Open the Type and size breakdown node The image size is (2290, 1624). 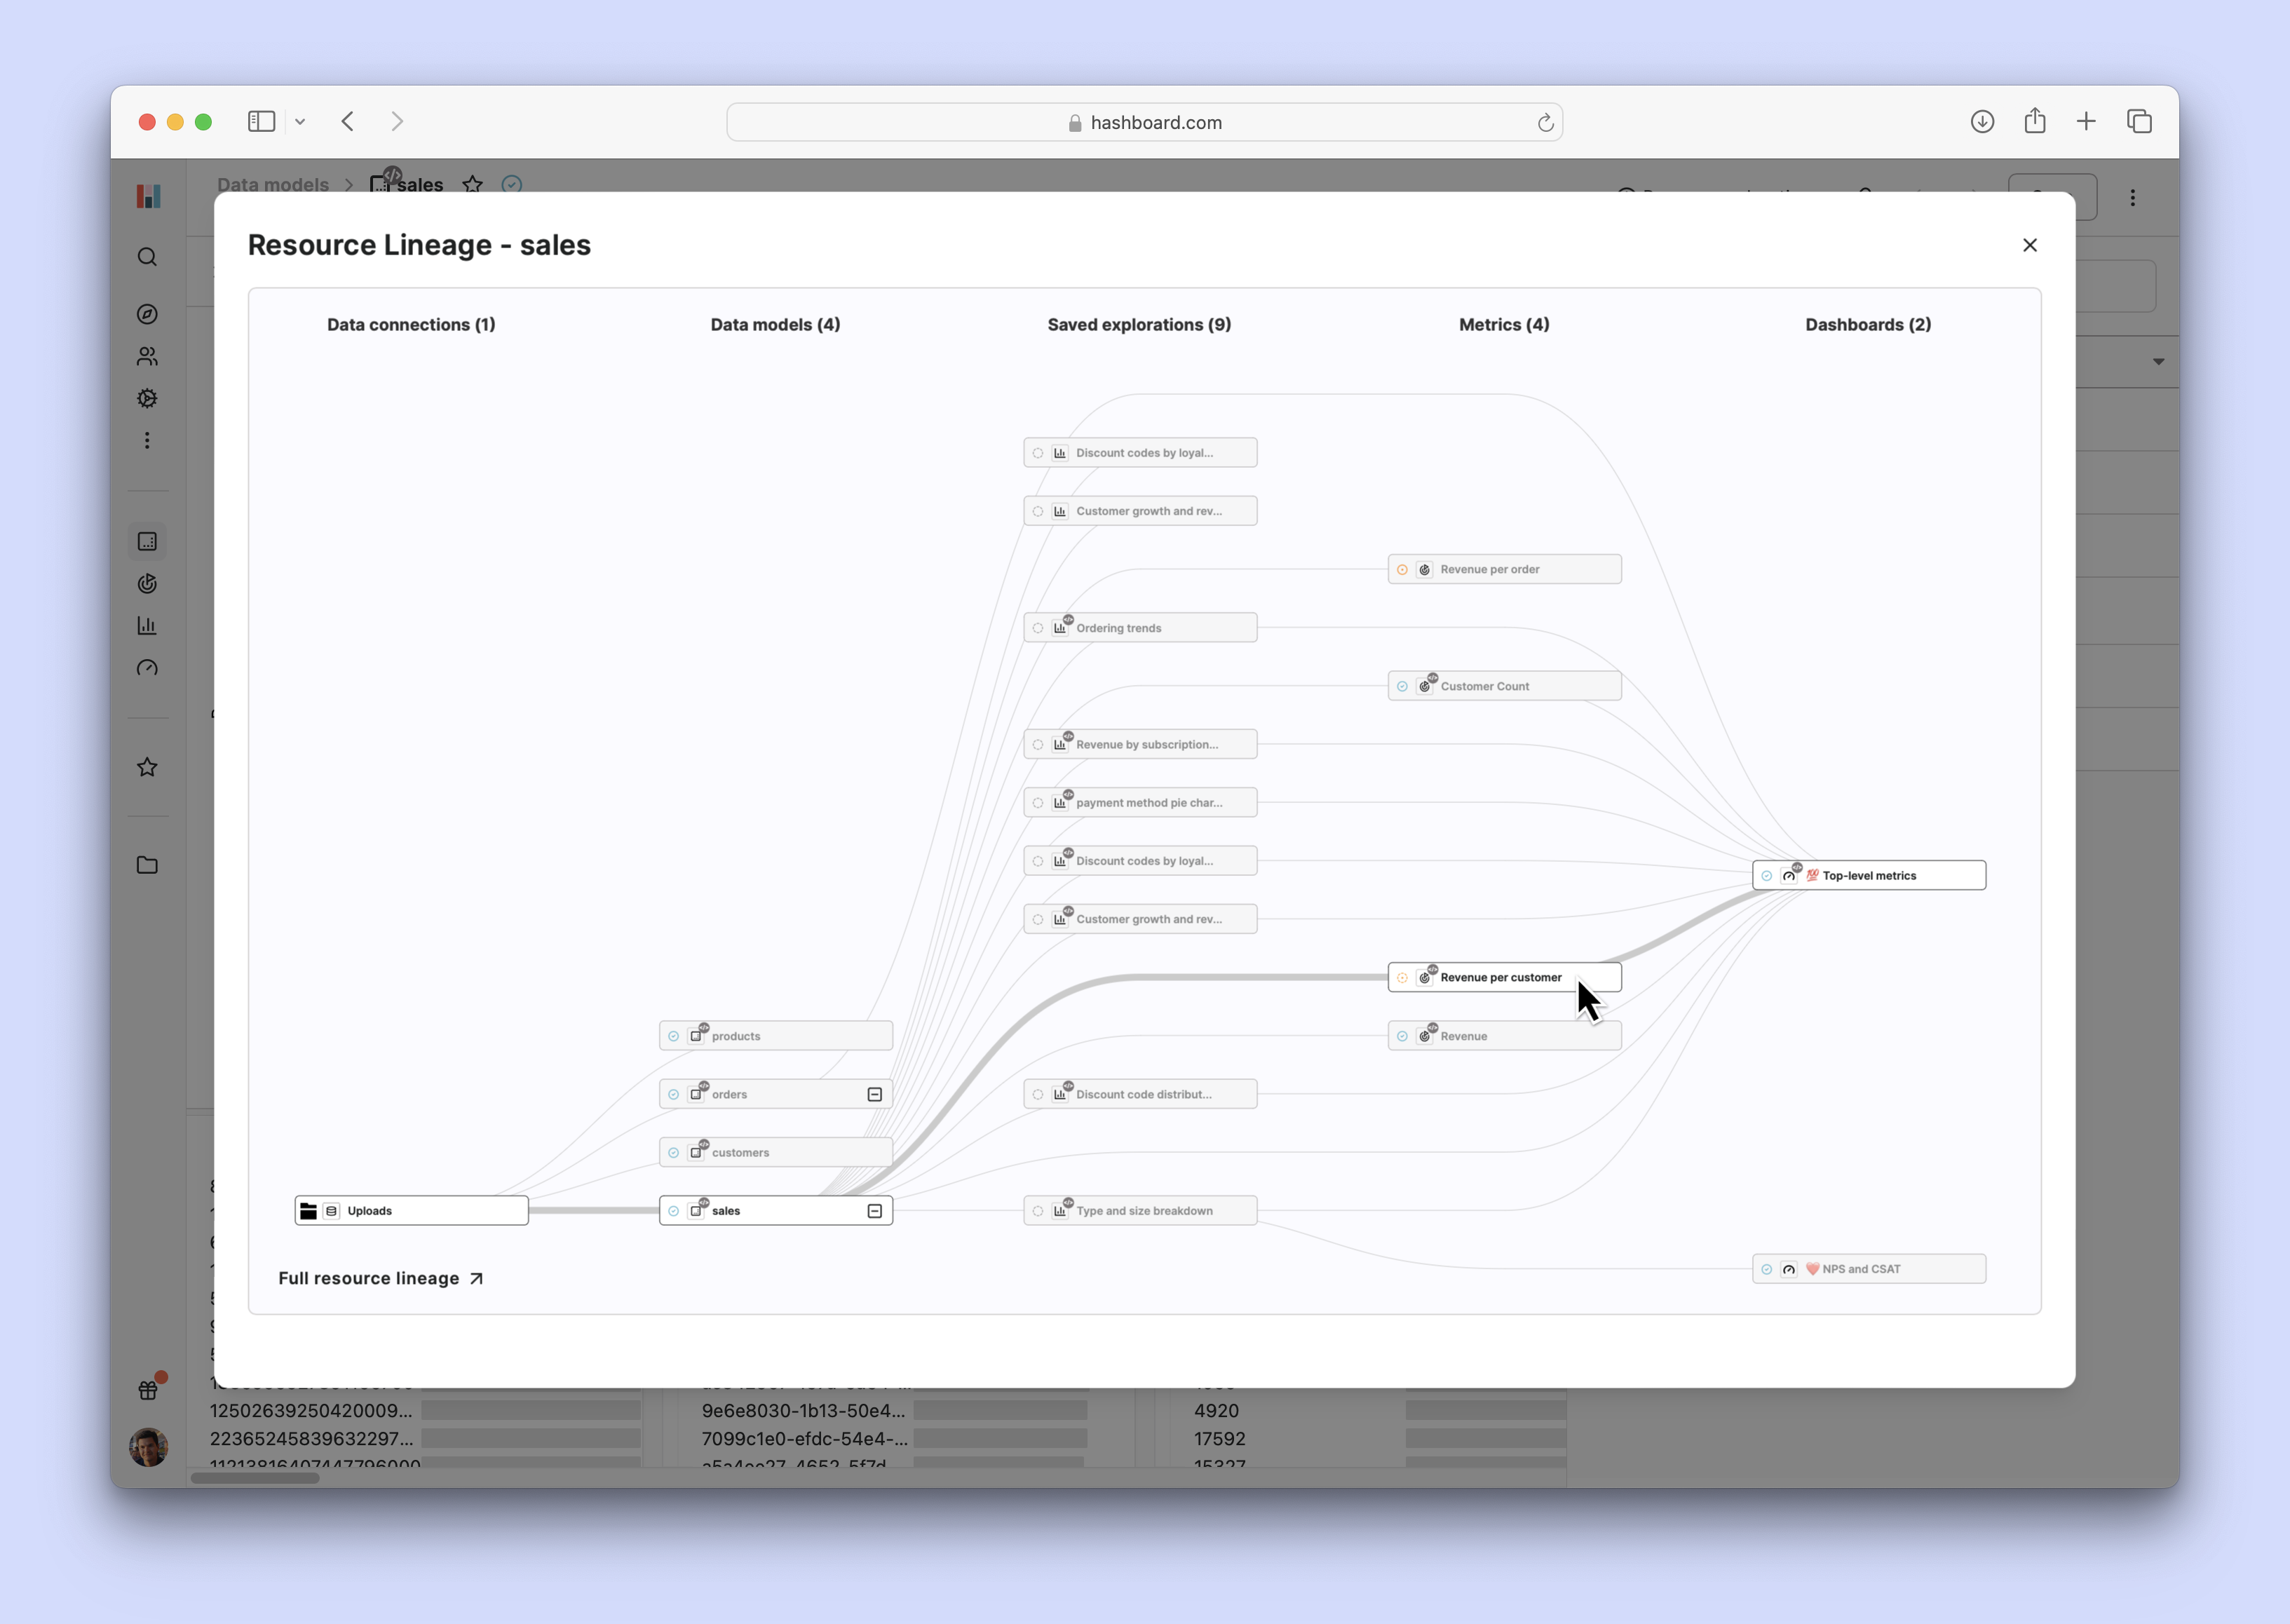(x=1140, y=1211)
